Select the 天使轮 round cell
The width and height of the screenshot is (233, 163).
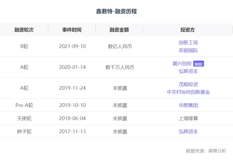[x=24, y=118]
